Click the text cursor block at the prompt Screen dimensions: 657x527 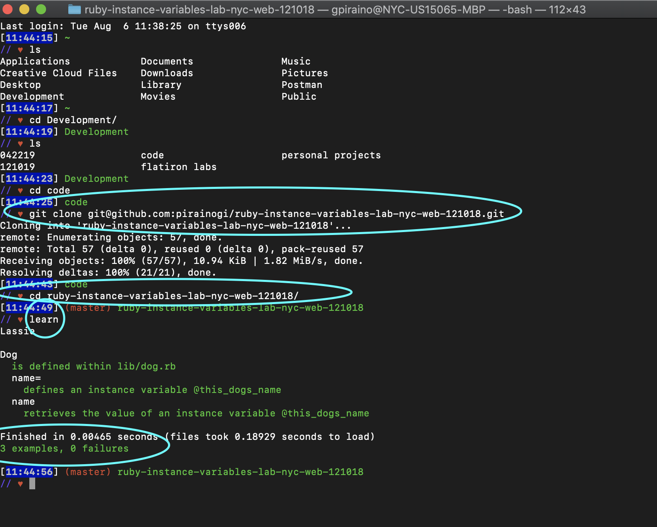click(32, 483)
